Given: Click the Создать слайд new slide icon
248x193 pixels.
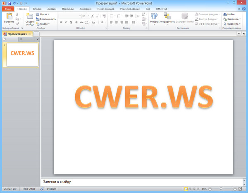Looking at the screenshot, I should (x=30, y=17).
